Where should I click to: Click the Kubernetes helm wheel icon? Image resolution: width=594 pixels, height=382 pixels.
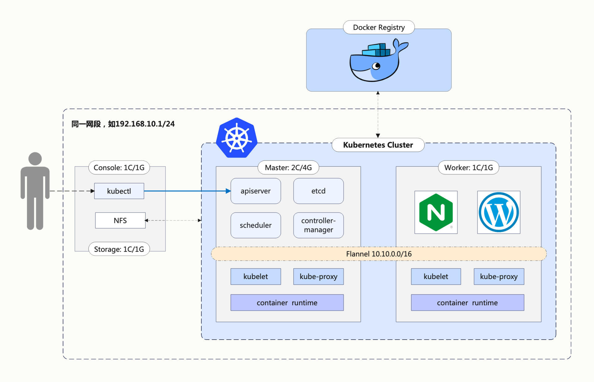237,138
